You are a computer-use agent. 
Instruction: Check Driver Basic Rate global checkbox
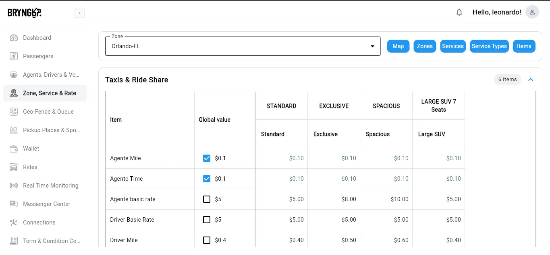point(207,220)
